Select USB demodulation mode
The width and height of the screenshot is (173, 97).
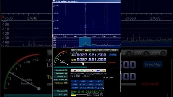click(102, 50)
